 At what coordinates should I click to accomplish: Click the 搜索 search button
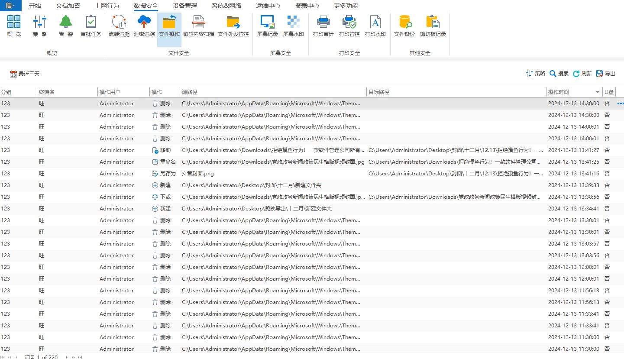click(x=559, y=74)
